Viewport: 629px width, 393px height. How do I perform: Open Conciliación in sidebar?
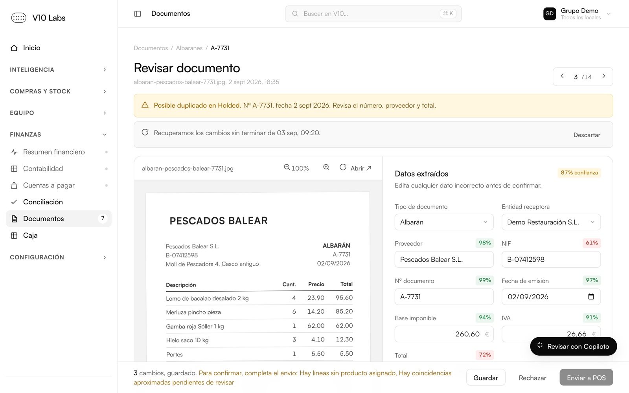[x=59, y=202]
